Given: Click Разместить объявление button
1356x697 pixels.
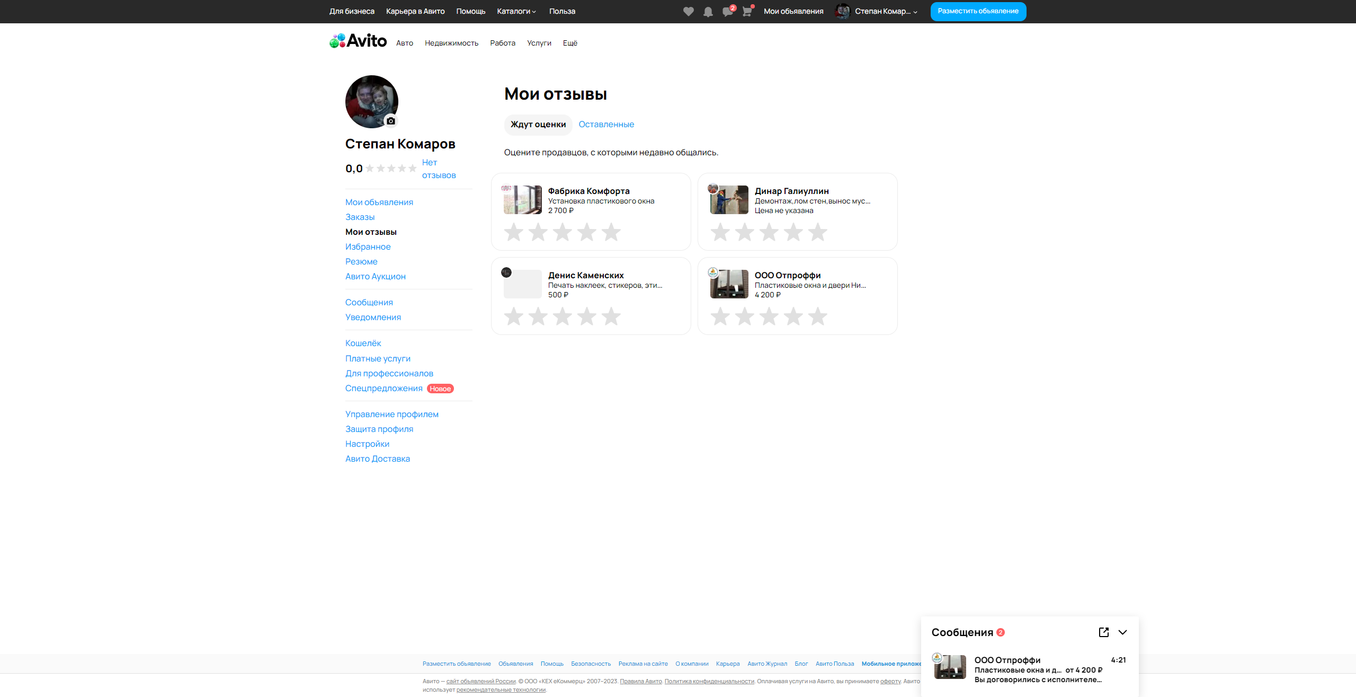Looking at the screenshot, I should click(x=978, y=11).
